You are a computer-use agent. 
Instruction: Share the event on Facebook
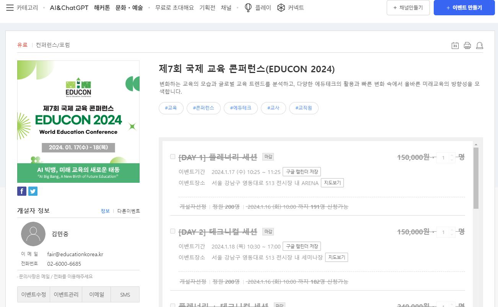pos(22,191)
